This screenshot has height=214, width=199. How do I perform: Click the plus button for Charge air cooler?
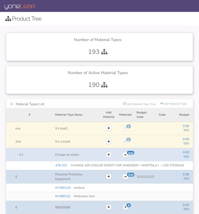[x=109, y=154]
